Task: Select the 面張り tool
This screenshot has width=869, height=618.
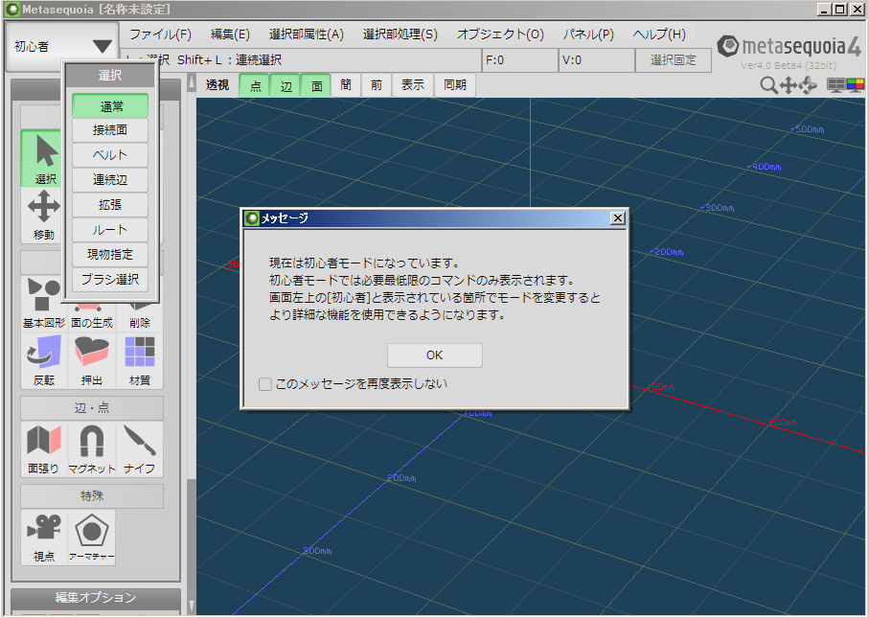Action: pos(44,449)
